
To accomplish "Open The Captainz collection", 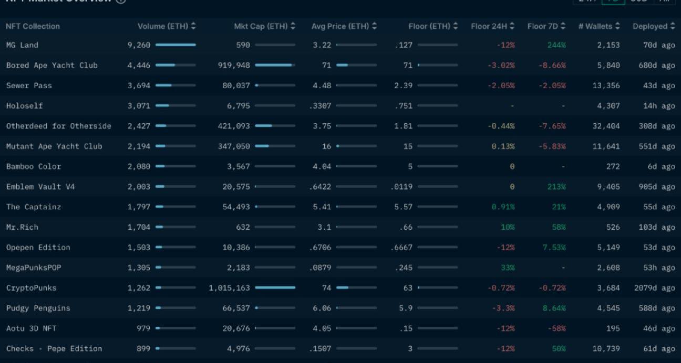I will click(x=34, y=207).
